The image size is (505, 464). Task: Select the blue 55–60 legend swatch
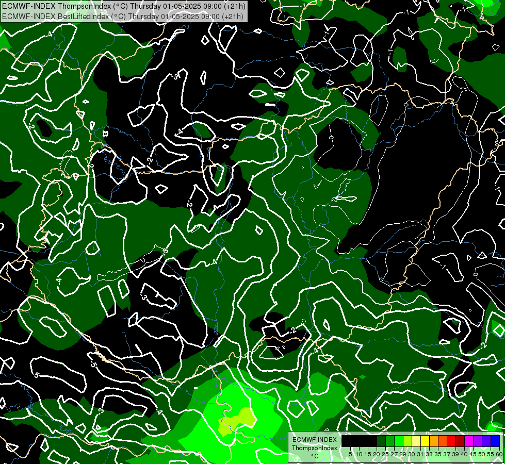495,441
